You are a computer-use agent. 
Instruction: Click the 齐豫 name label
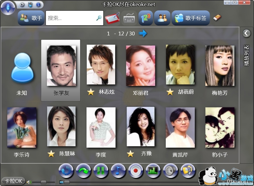click(146, 154)
